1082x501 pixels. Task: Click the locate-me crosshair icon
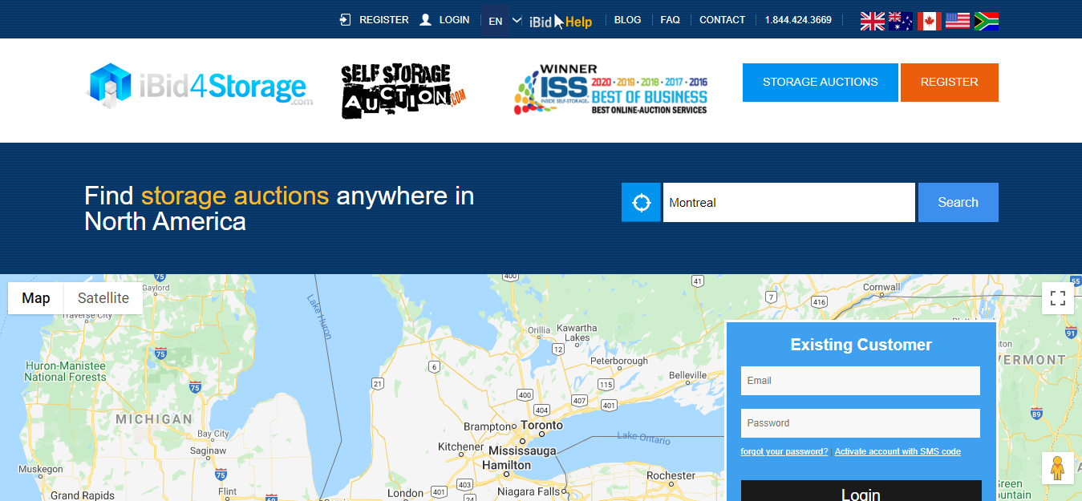tap(641, 203)
